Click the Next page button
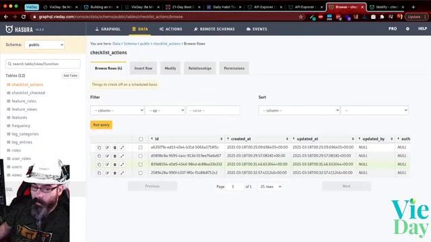The width and height of the screenshot is (431, 242). [x=346, y=186]
